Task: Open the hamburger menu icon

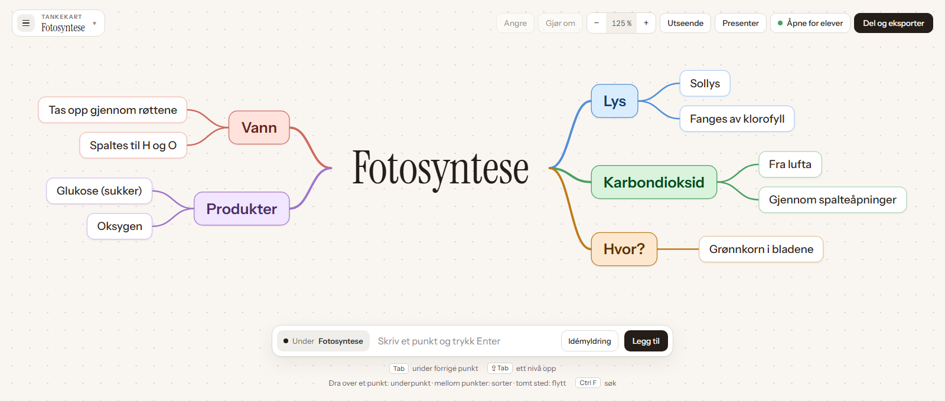Action: [26, 23]
